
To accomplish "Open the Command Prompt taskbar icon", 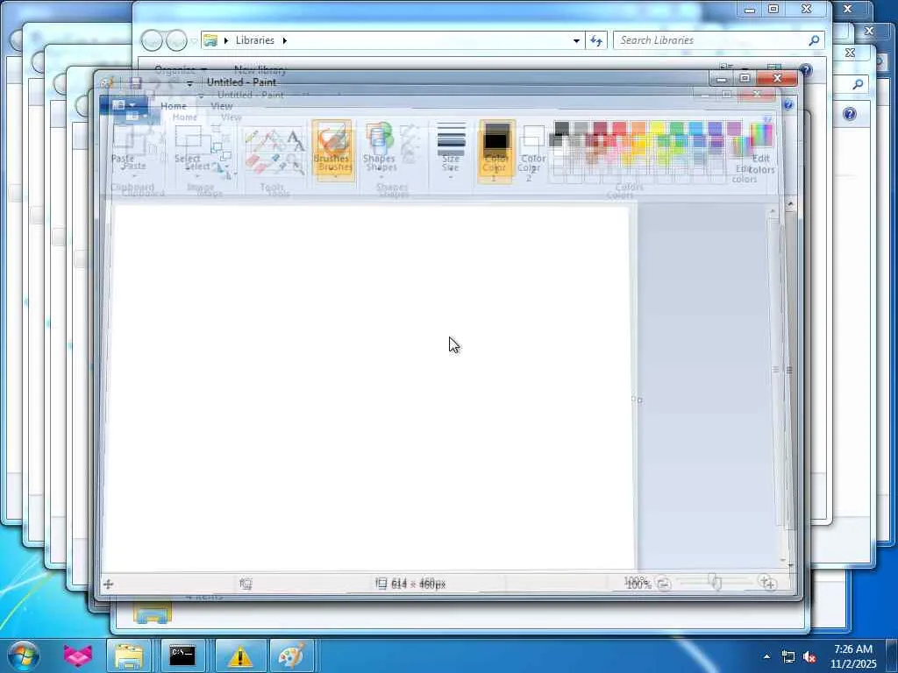I will pos(182,655).
